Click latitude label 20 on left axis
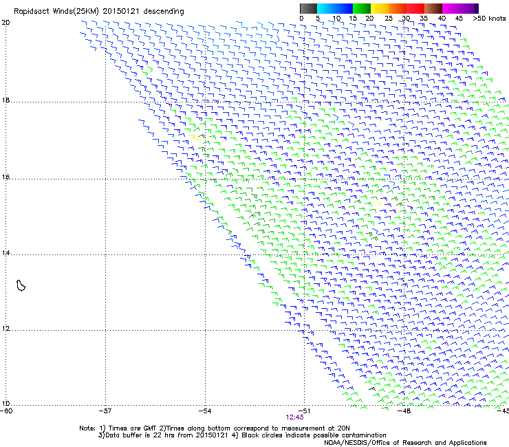The height and width of the screenshot is (447, 509). coord(6,23)
